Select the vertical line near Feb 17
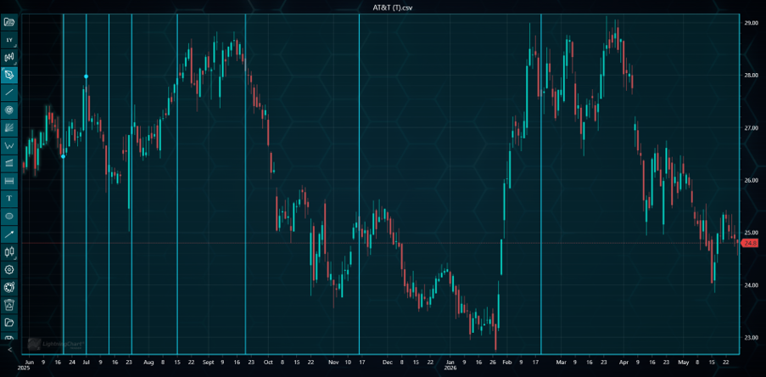This screenshot has height=377, width=766. [x=541, y=184]
